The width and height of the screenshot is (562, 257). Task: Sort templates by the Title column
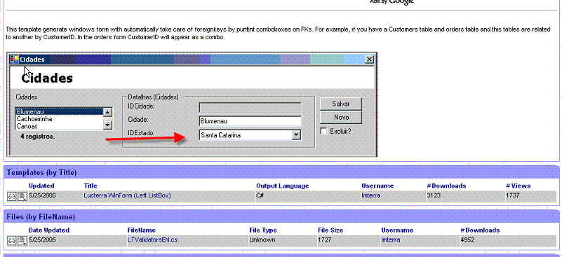[x=91, y=186]
